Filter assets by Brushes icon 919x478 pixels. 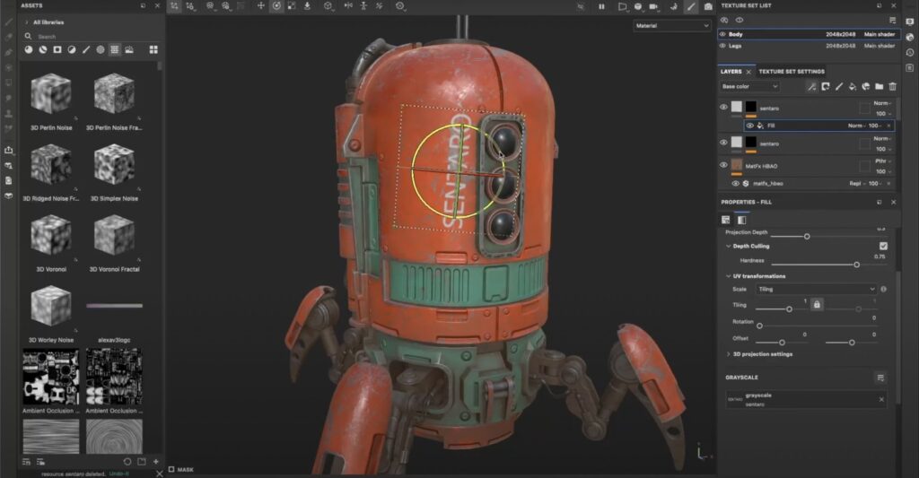pyautogui.click(x=86, y=50)
